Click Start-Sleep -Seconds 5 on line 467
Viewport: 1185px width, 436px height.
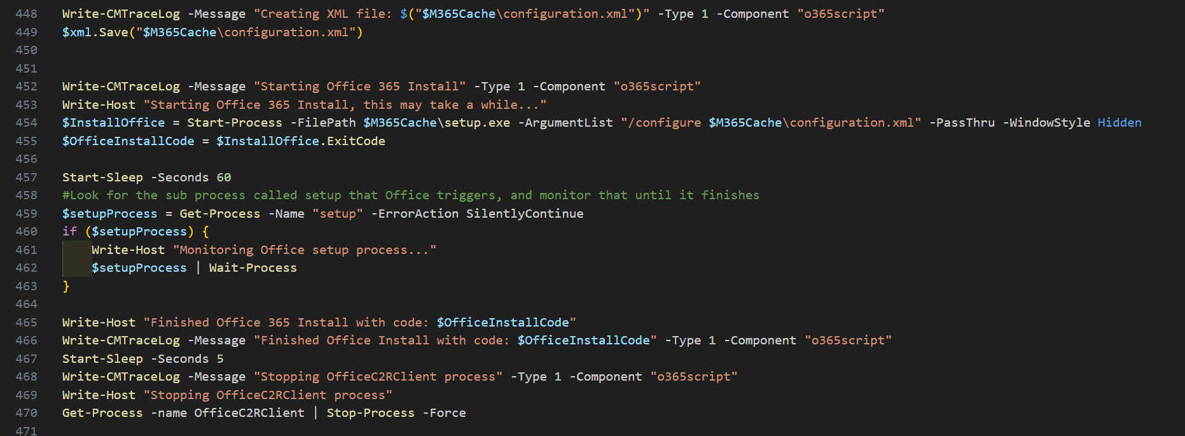143,359
